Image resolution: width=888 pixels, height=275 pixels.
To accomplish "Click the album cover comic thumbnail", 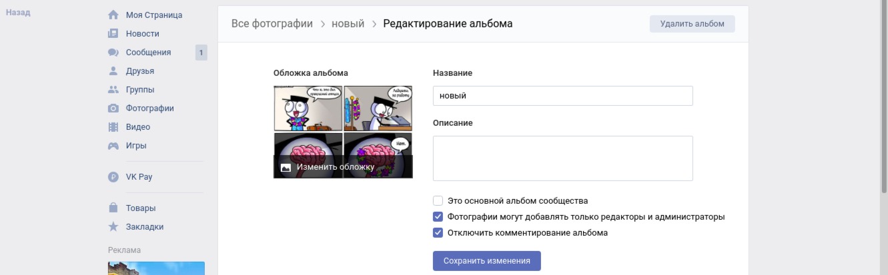I will (343, 131).
